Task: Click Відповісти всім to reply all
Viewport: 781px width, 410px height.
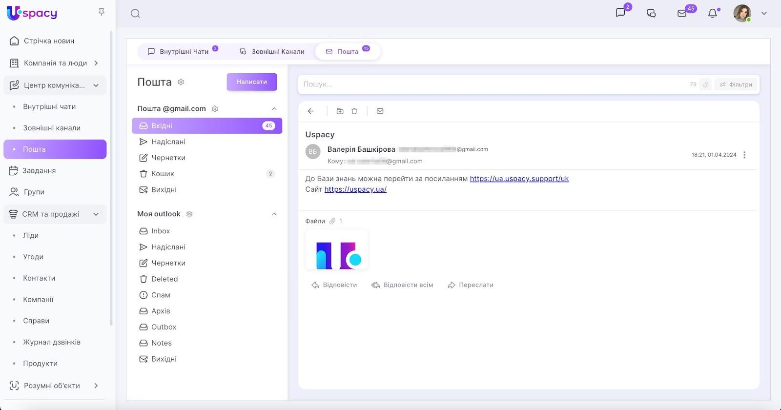Action: point(402,285)
